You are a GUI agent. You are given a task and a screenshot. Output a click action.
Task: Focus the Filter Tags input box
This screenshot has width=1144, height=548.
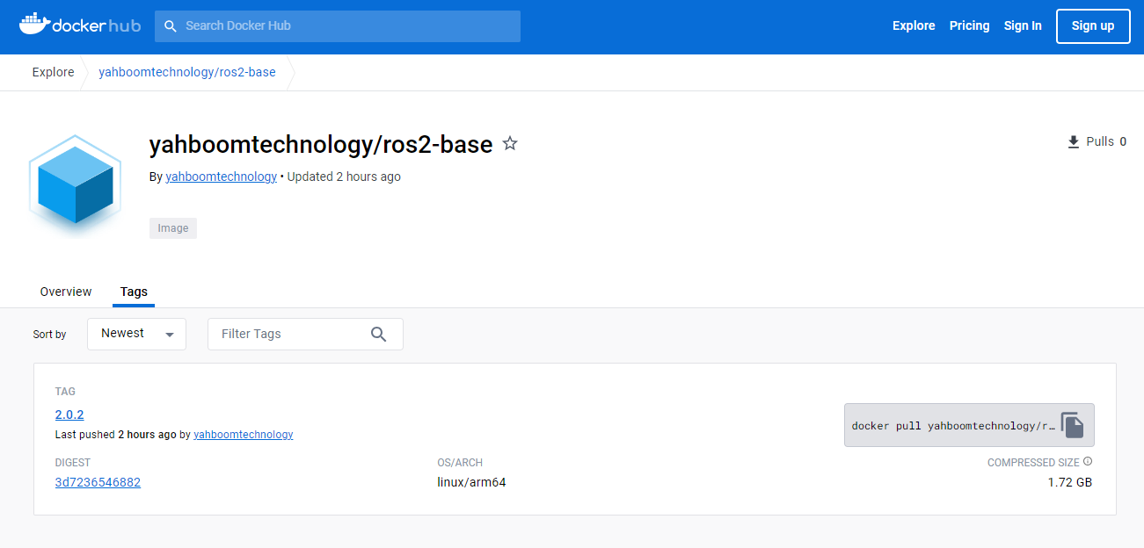coord(290,334)
